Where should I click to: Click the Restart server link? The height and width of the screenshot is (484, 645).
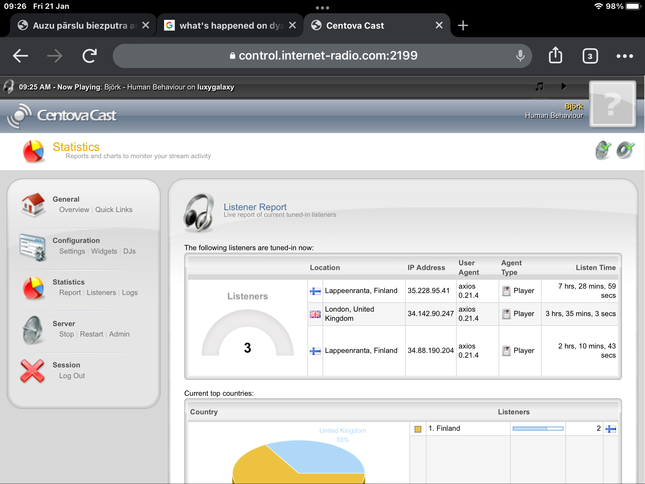click(x=91, y=334)
